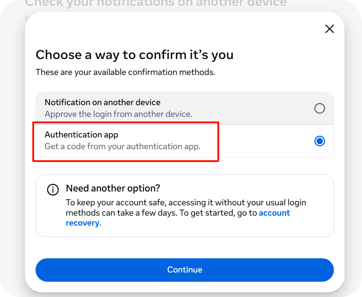
Task: Click the Notification on another device label
Action: coord(102,102)
